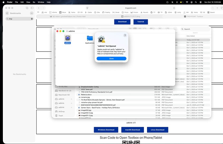This screenshot has width=223, height=144.
Task: Switch to the adblink.7.1.03 3.dmg tab
Action: point(131,16)
